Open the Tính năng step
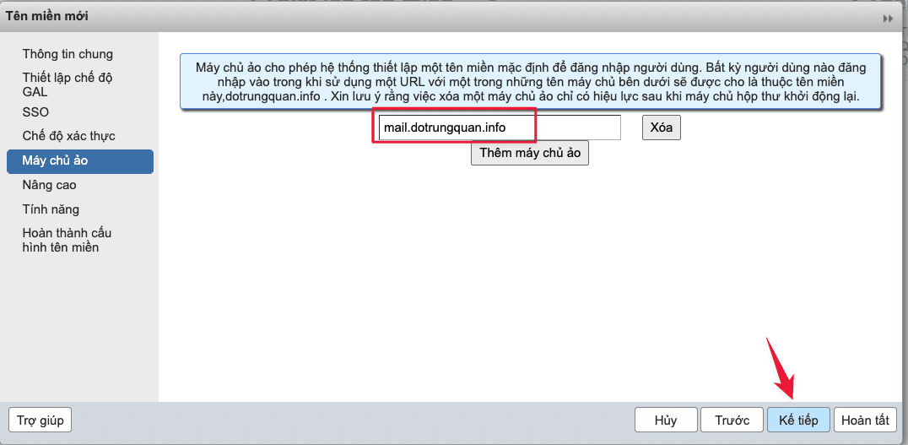 [51, 209]
